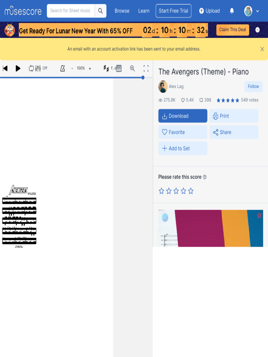Screen dimensions: 268x357
Task: Rate the score three stars
Action: pyautogui.click(x=176, y=191)
